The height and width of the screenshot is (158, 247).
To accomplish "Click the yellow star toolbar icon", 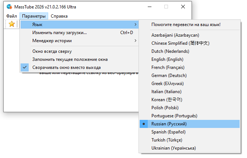I will click(12, 24).
